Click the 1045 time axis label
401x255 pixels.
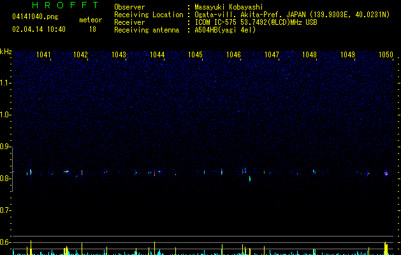pos(195,54)
